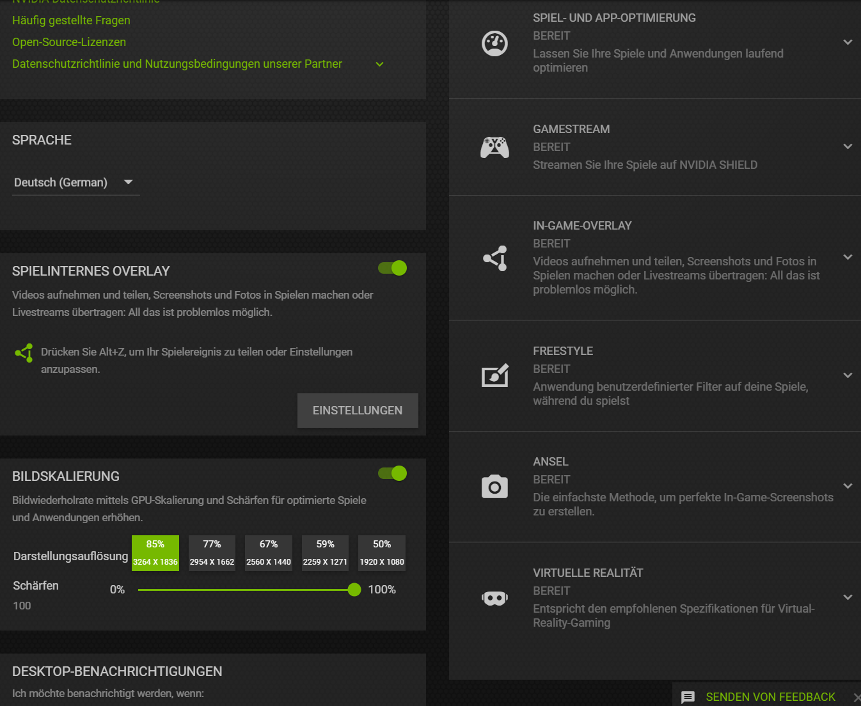The height and width of the screenshot is (706, 861).
Task: Click the Schärfen slider handle
Action: coord(354,590)
